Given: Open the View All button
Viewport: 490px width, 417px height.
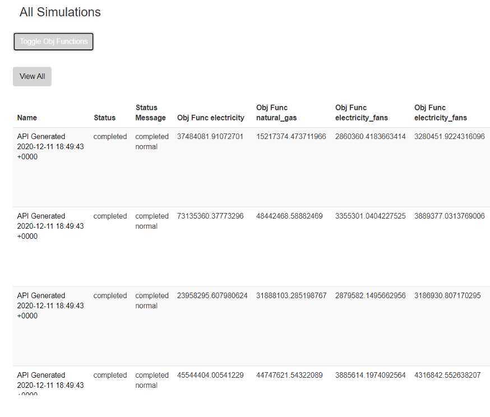Looking at the screenshot, I should tap(32, 77).
